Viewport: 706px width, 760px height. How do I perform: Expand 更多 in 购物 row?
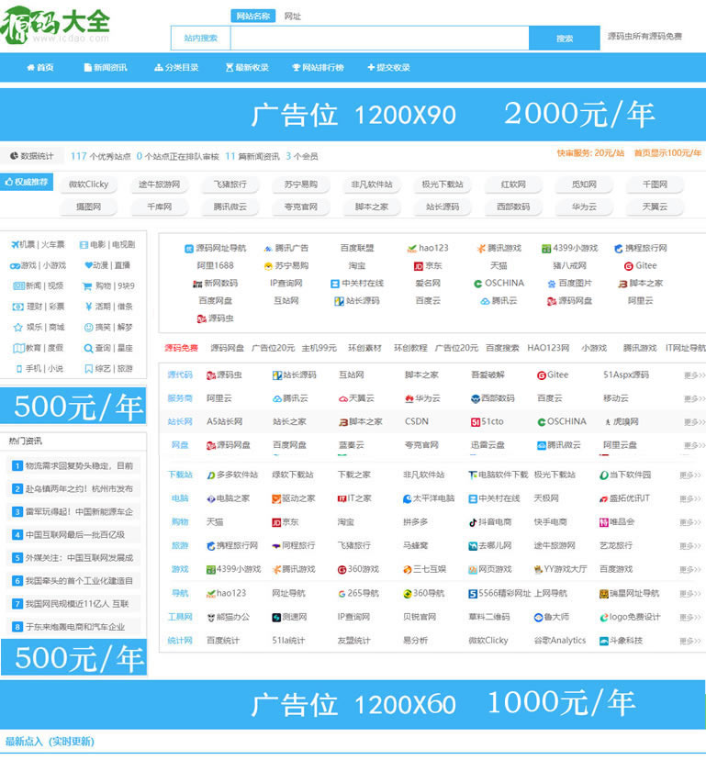click(x=690, y=522)
